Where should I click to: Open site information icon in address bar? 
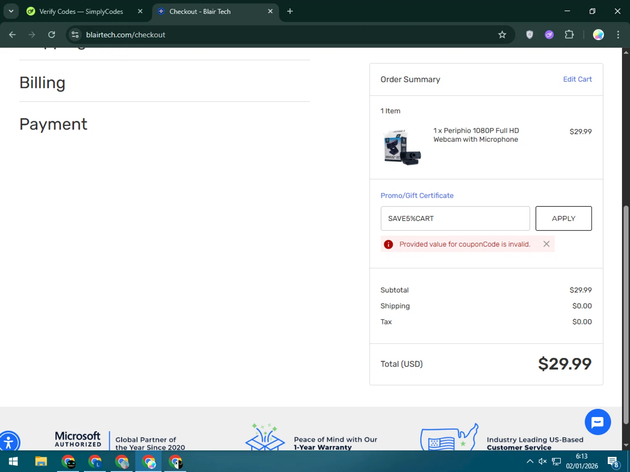(75, 35)
